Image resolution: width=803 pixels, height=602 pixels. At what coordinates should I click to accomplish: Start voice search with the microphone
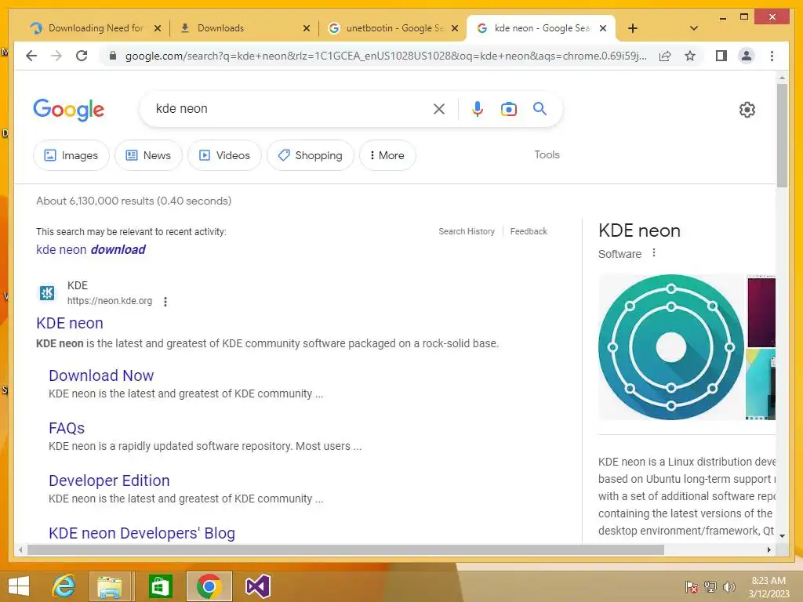478,108
